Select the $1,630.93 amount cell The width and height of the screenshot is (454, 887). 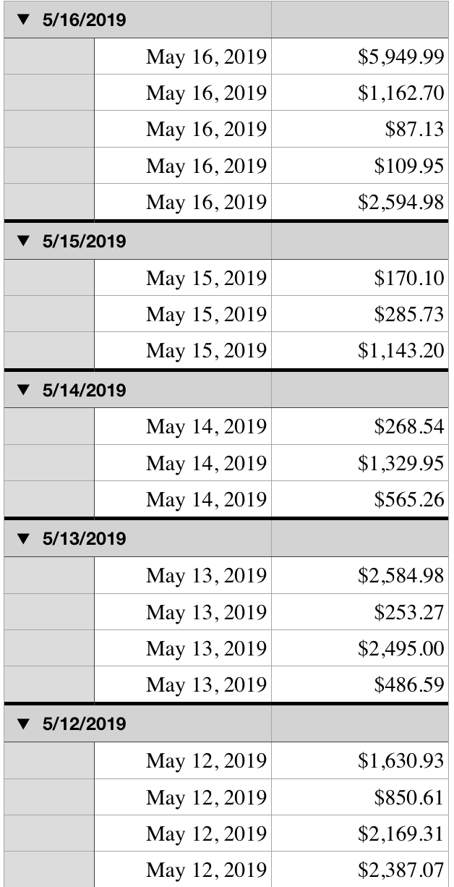pyautogui.click(x=360, y=760)
